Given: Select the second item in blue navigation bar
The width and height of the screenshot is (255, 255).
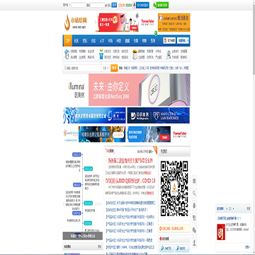Looking at the screenshot, I should click(x=76, y=41).
